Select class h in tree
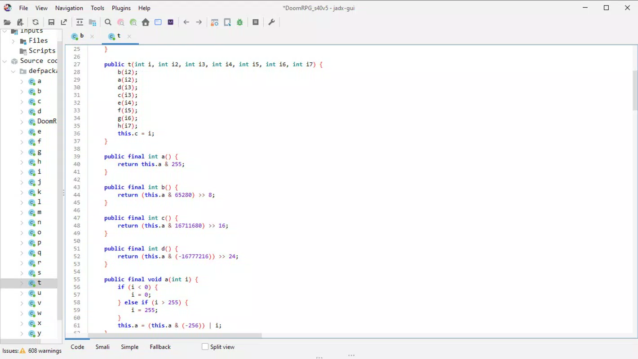Screen dimensions: 638x359 point(39,162)
